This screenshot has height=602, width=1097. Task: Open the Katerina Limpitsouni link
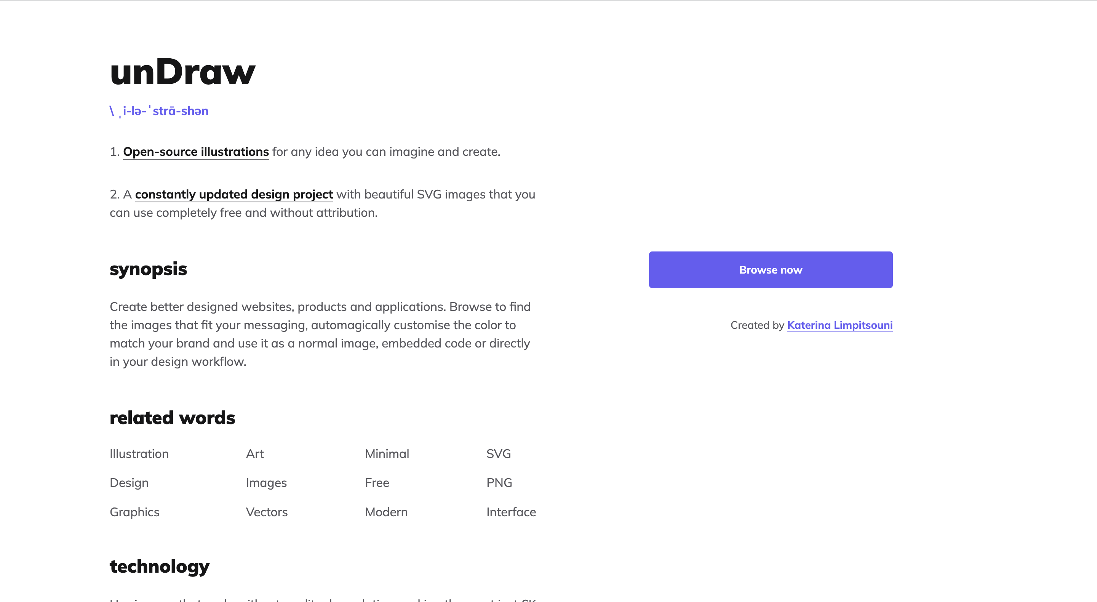pos(840,325)
